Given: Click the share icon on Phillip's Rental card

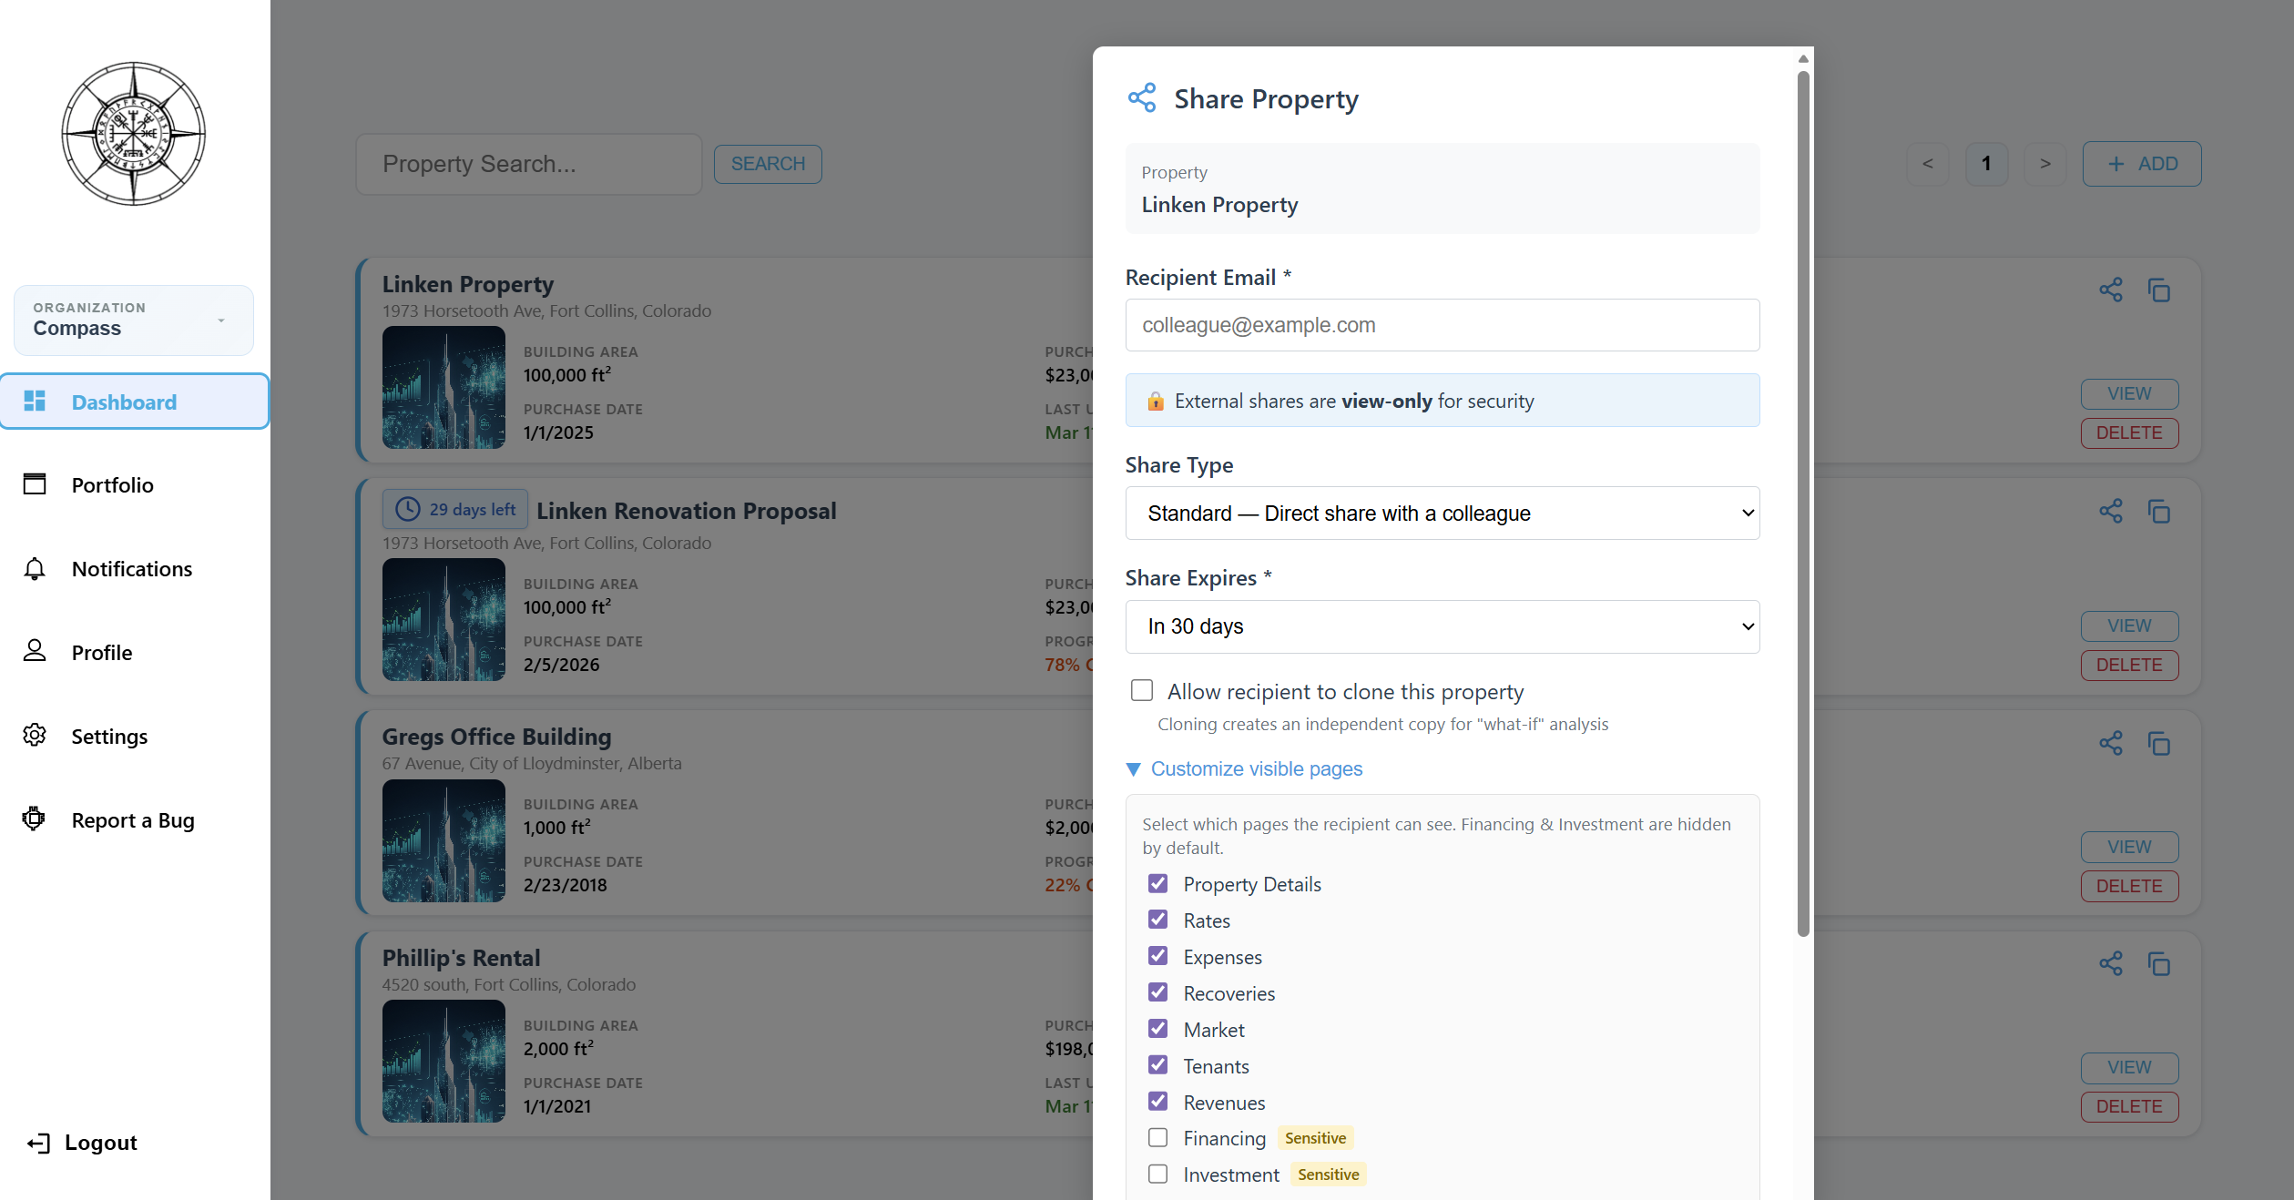Looking at the screenshot, I should pos(2111,963).
